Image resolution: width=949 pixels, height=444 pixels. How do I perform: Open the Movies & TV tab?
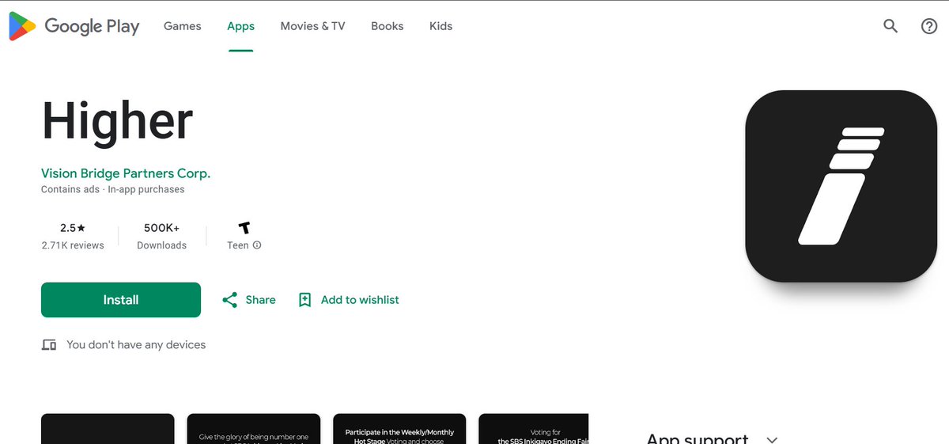(x=313, y=26)
